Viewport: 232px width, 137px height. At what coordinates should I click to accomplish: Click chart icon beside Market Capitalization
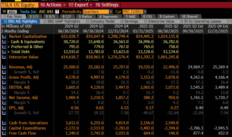click(x=4, y=37)
